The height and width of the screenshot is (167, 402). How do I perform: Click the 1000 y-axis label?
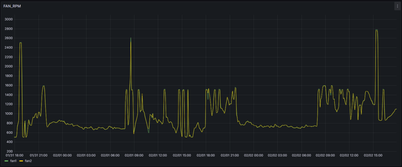point(8,114)
